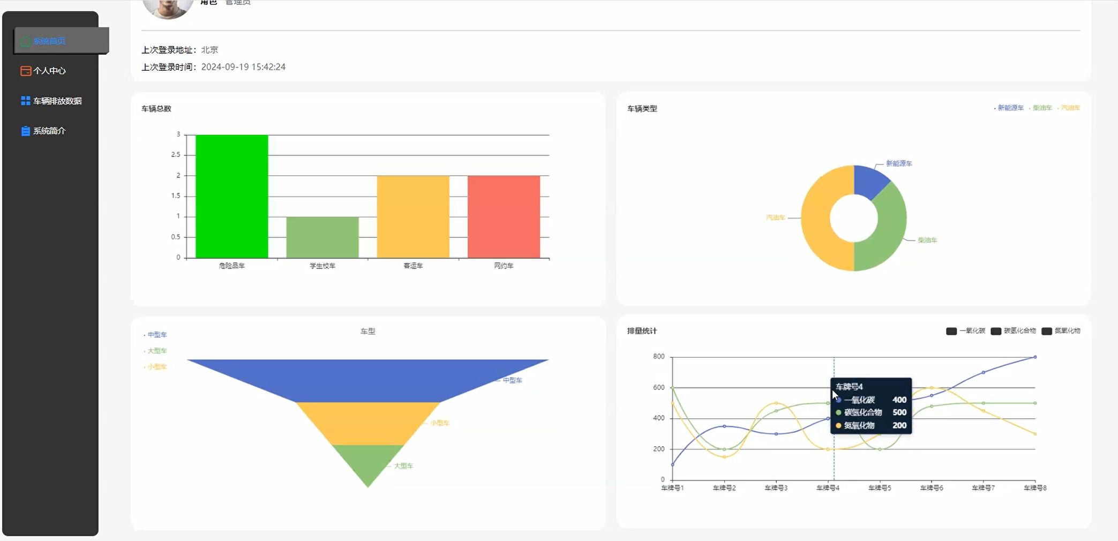Screen dimensions: 1118x541
Task: Click the blue grid icon beside 车辆排放数据
Action: coord(26,101)
